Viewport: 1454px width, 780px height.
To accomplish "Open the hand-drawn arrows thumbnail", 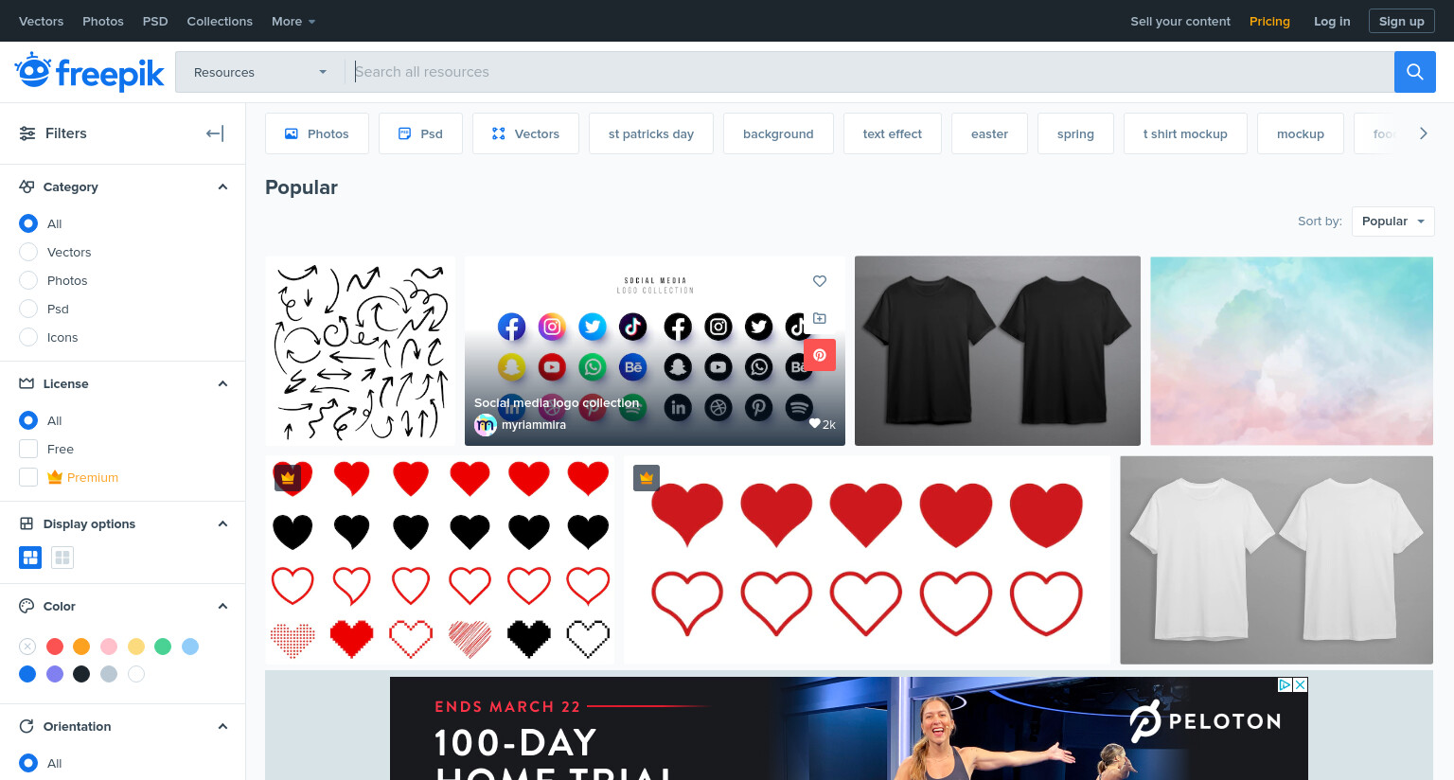I will [x=361, y=350].
